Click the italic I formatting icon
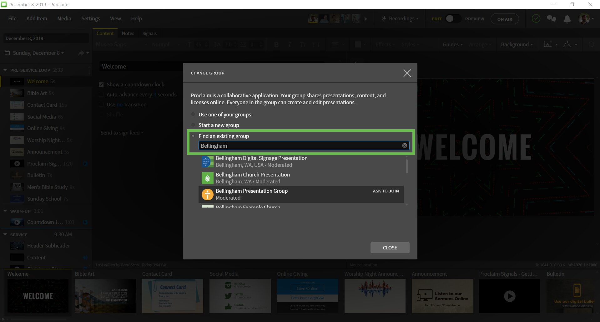Image resolution: width=600 pixels, height=322 pixels. point(290,45)
